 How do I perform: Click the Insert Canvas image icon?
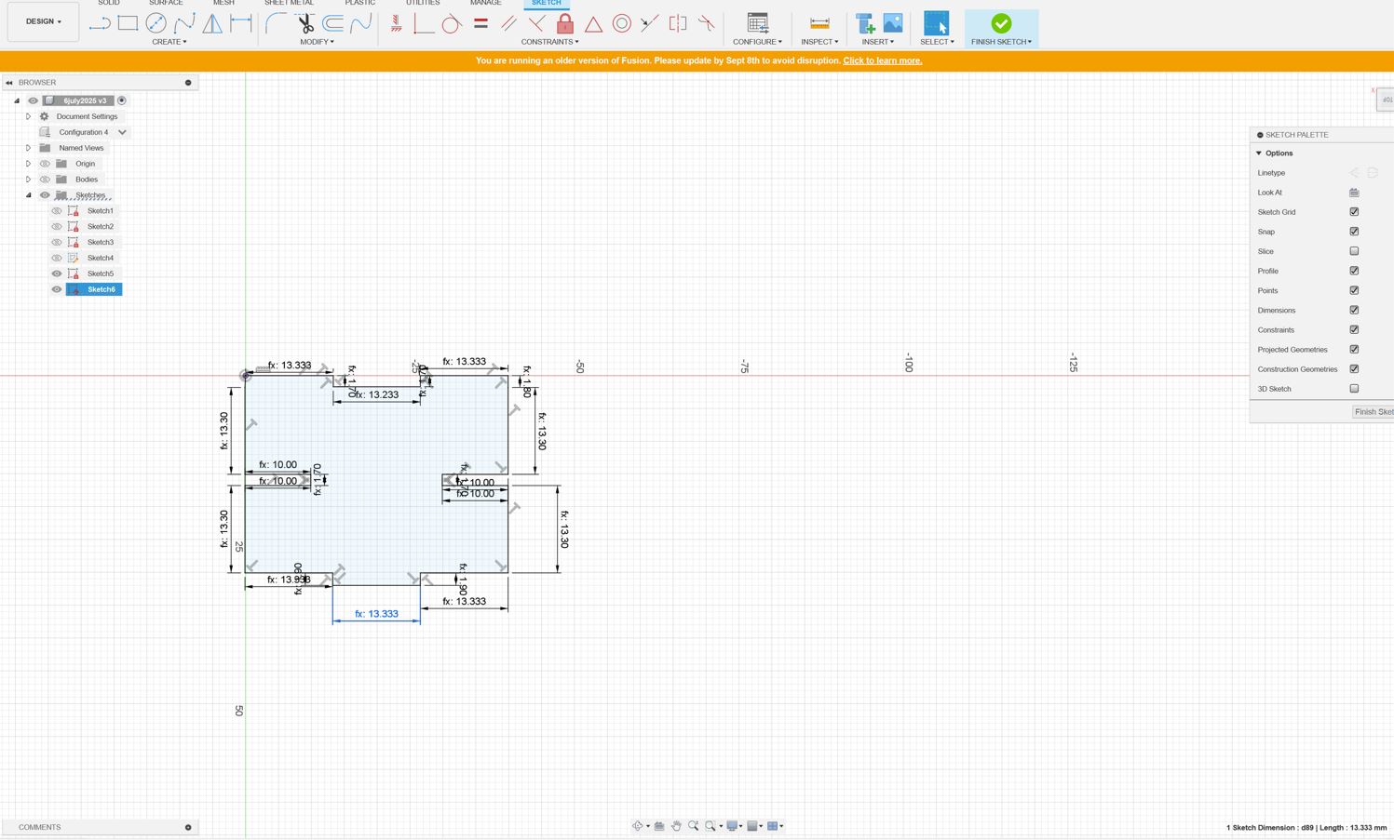(893, 23)
